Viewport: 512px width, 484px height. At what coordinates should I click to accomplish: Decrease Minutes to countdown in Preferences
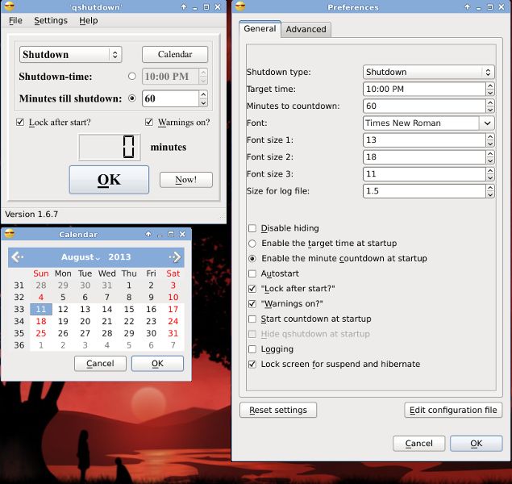point(489,110)
